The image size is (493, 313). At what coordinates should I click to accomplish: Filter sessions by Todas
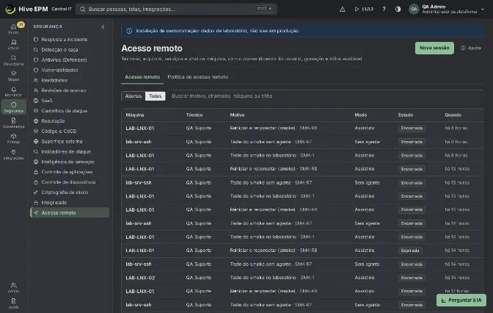(x=156, y=96)
